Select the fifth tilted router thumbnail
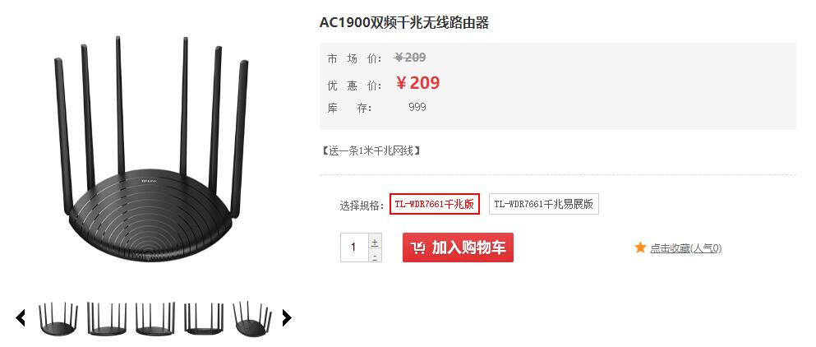This screenshot has height=347, width=816. click(252, 319)
